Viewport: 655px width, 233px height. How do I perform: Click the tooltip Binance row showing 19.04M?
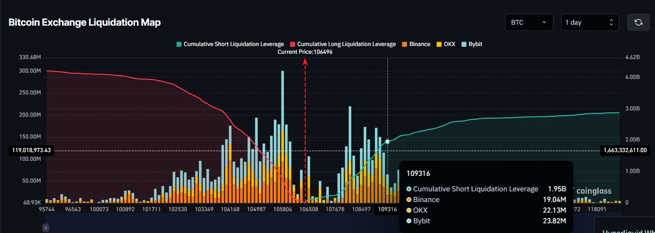[x=486, y=200]
